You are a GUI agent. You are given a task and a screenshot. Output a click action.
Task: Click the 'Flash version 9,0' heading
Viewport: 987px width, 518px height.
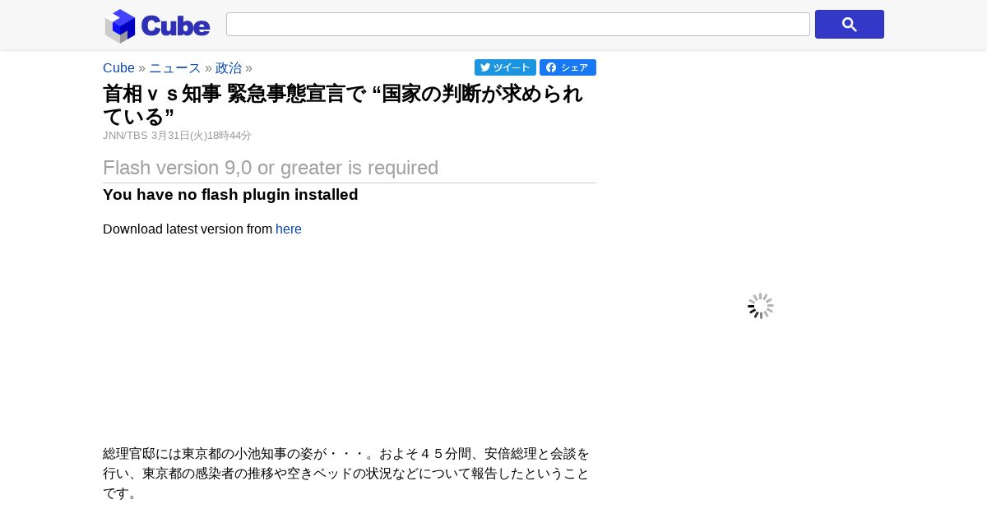(x=271, y=168)
